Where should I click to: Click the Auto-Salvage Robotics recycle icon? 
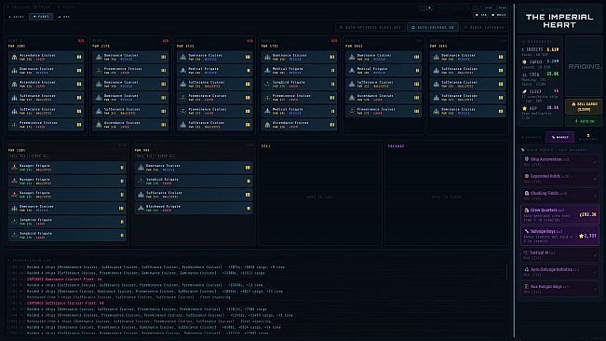tap(526, 269)
